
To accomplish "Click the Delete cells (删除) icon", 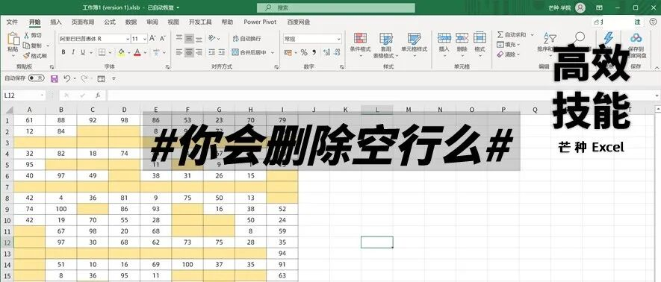I will click(462, 38).
